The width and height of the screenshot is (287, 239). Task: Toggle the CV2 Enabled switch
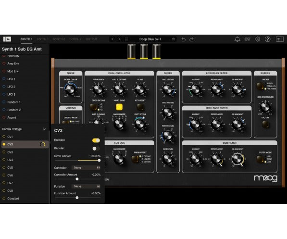96,140
